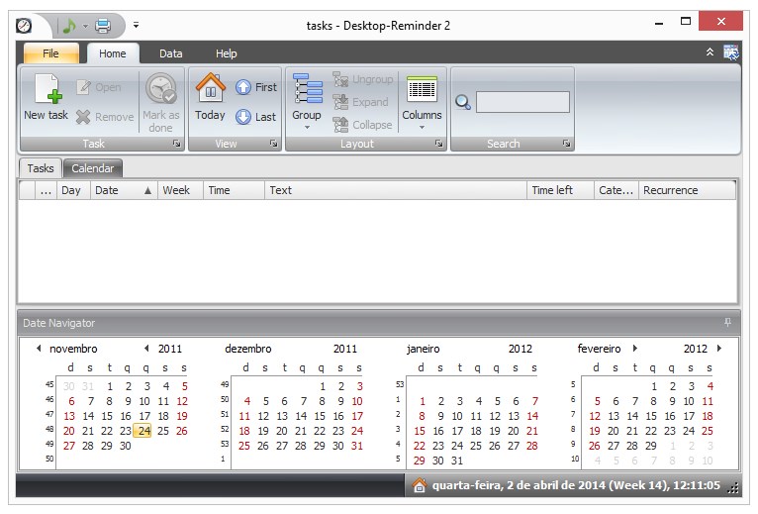Screen dimensions: 758x514
Task: Jump to Last task
Action: coord(256,117)
